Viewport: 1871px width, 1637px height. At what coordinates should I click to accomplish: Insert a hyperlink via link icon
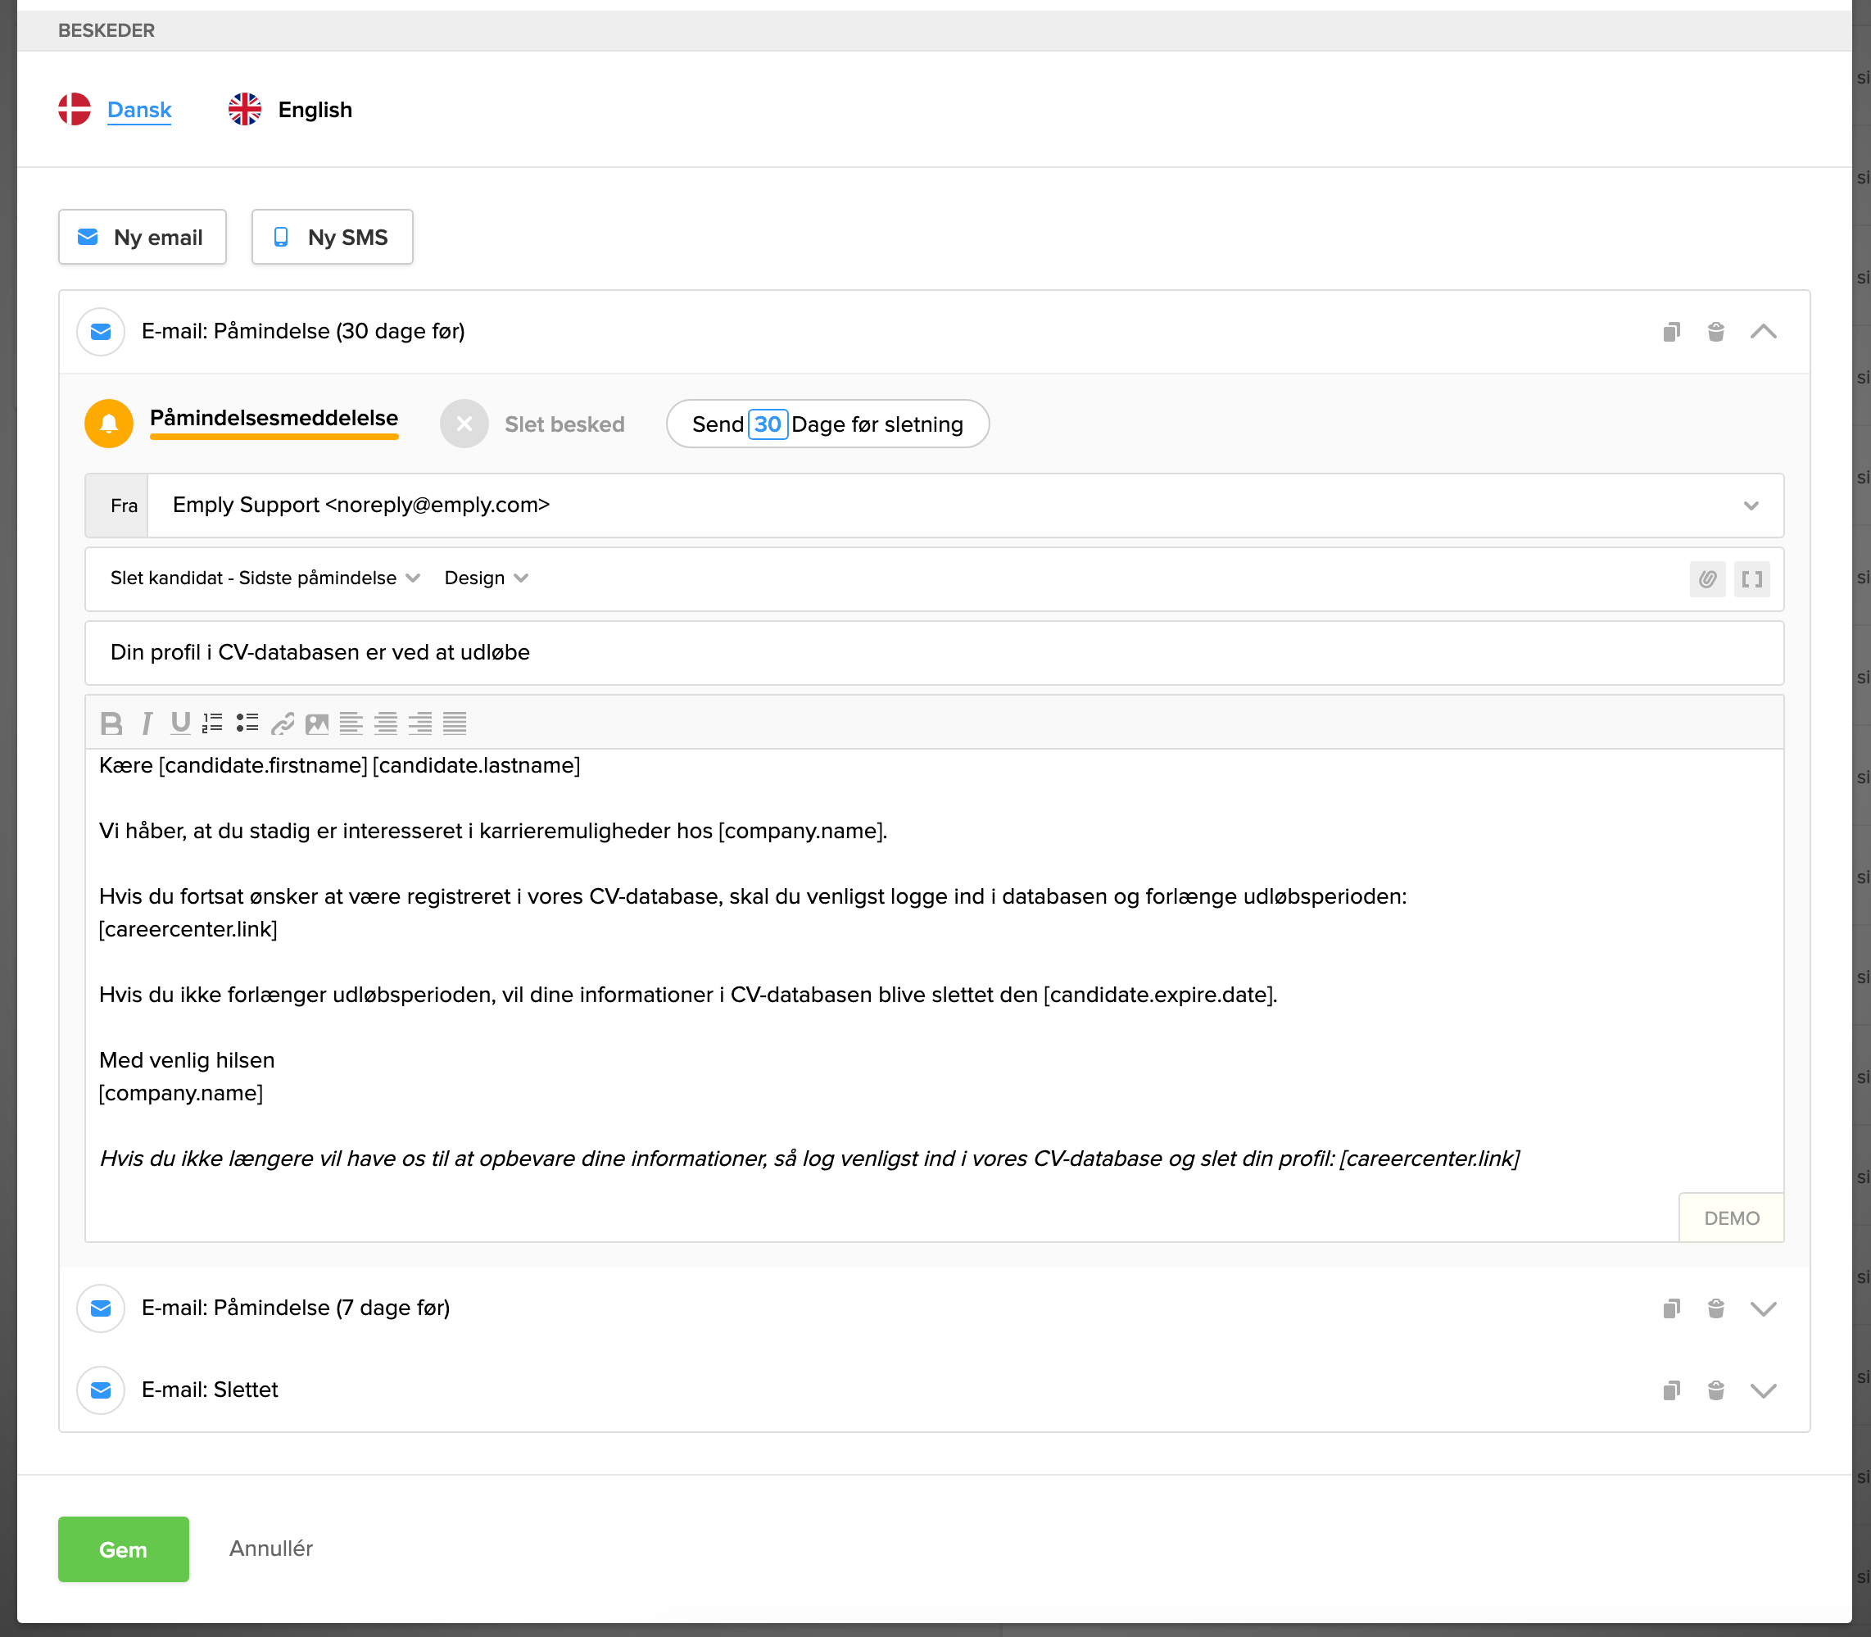[x=282, y=723]
